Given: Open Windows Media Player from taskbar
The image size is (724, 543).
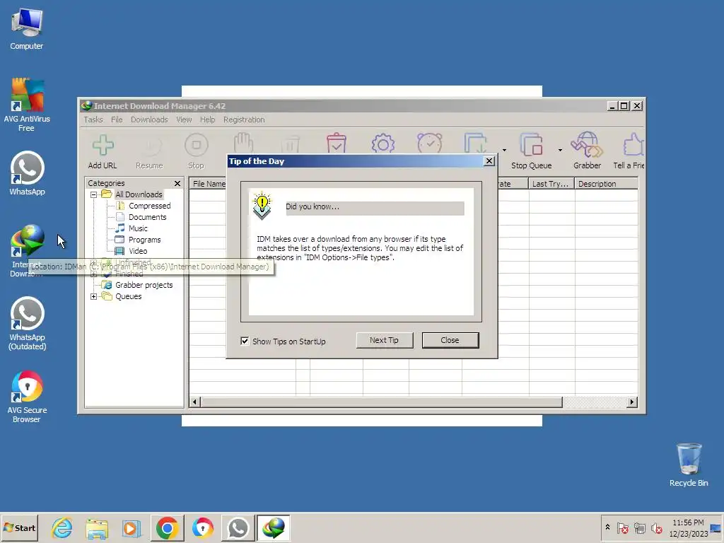Looking at the screenshot, I should click(132, 528).
